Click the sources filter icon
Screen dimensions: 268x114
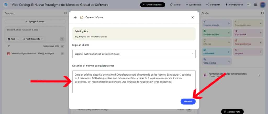(x=9, y=46)
